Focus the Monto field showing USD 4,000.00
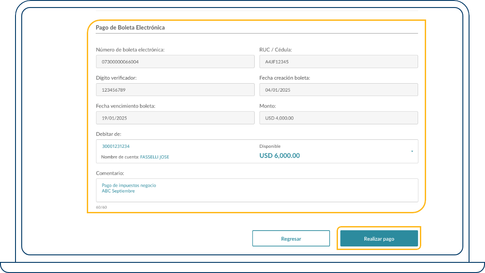The width and height of the screenshot is (485, 273). 338,118
